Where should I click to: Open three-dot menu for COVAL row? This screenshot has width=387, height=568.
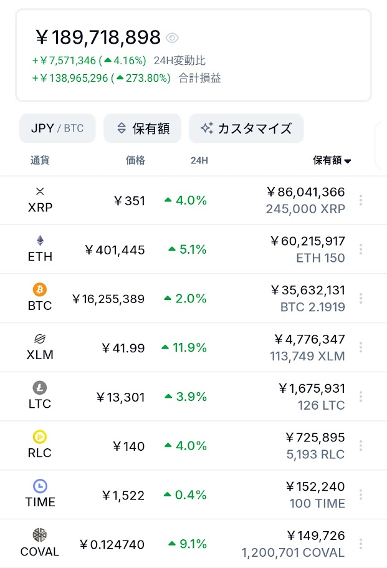(361, 544)
